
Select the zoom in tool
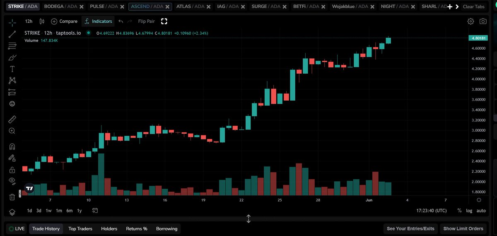point(12,131)
